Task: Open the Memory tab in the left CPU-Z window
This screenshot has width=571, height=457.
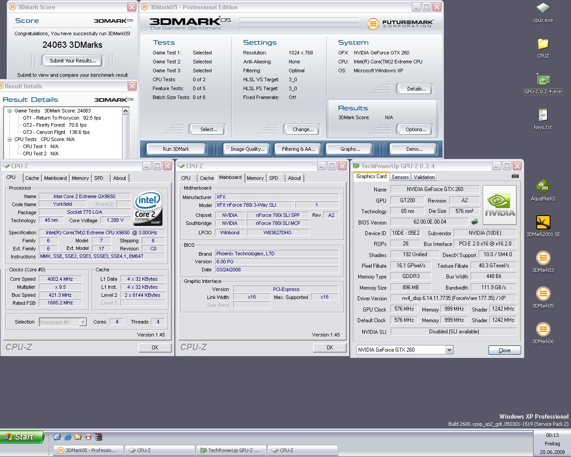Action: click(80, 178)
